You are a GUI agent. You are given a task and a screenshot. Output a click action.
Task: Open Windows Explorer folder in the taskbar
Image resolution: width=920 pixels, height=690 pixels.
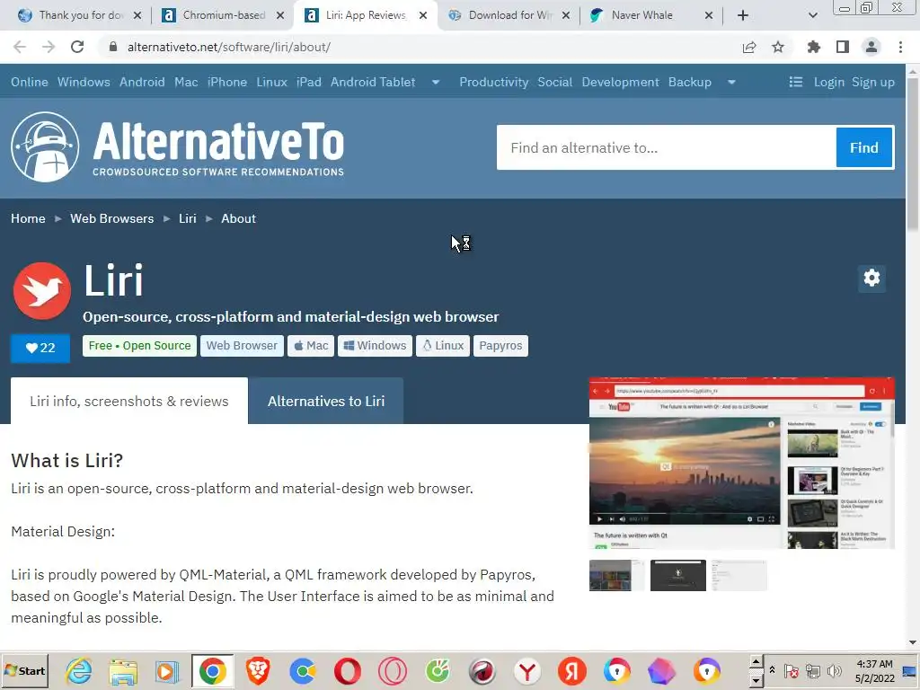(122, 670)
